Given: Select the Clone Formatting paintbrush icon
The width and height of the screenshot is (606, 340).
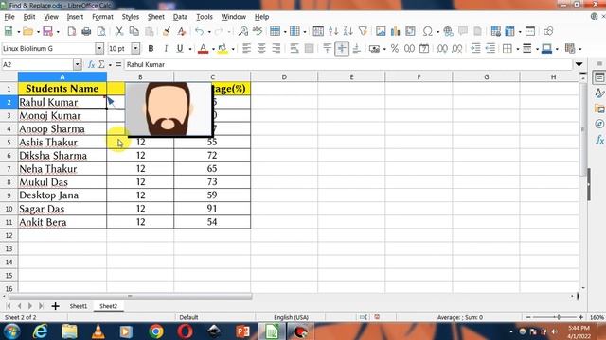Looking at the screenshot, I should point(167,31).
